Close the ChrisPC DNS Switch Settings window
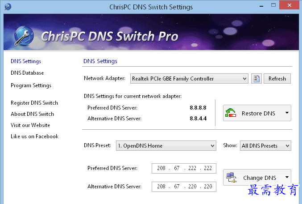302x204 pixels. click(290, 5)
